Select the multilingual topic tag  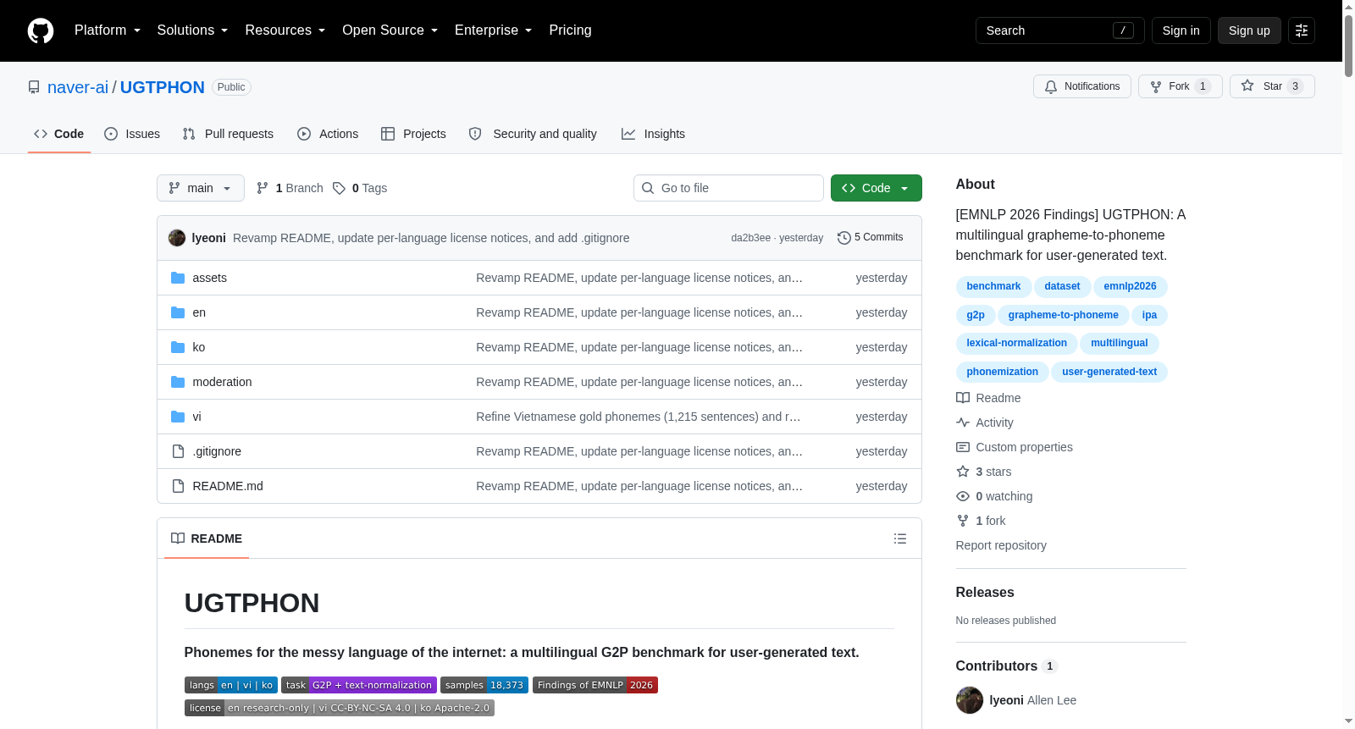click(x=1119, y=343)
